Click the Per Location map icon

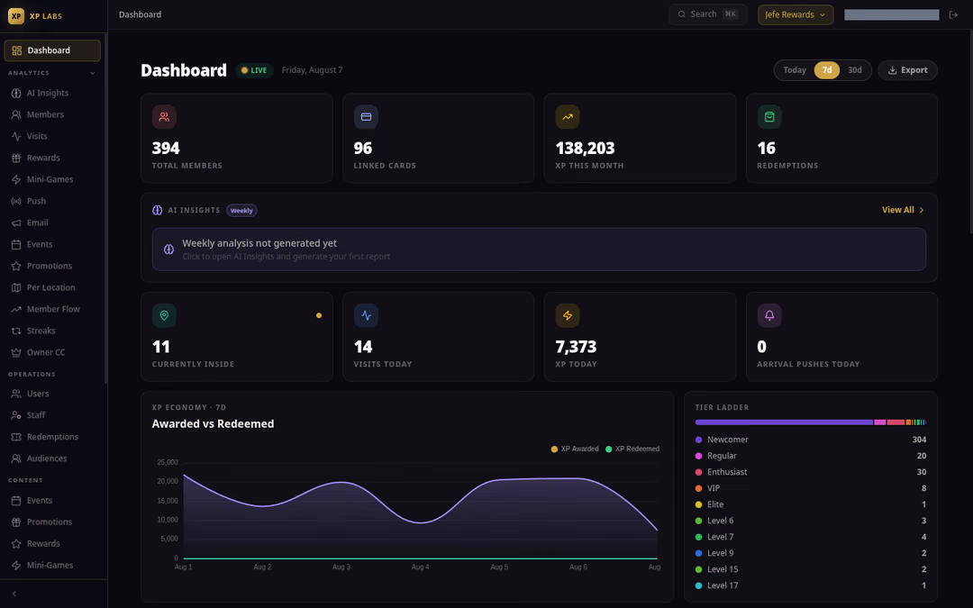tap(16, 287)
